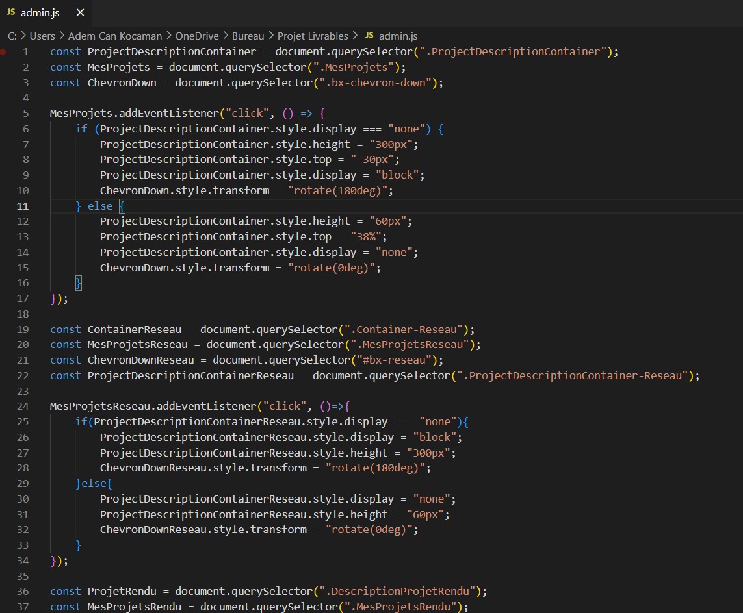Screen dimensions: 743x613
Task: Remove the red breakpoint dot on line 1
Action: point(4,52)
